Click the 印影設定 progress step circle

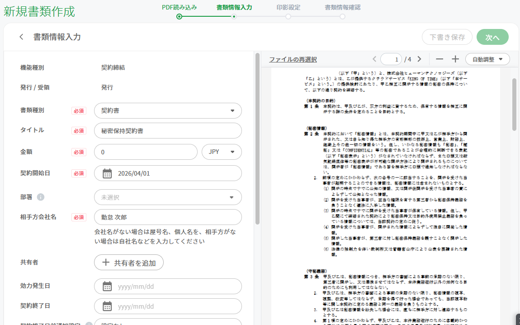(288, 17)
